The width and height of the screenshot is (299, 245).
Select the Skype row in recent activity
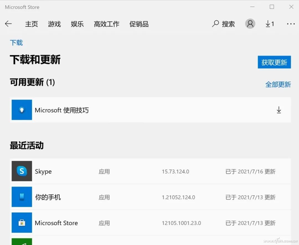(149, 171)
